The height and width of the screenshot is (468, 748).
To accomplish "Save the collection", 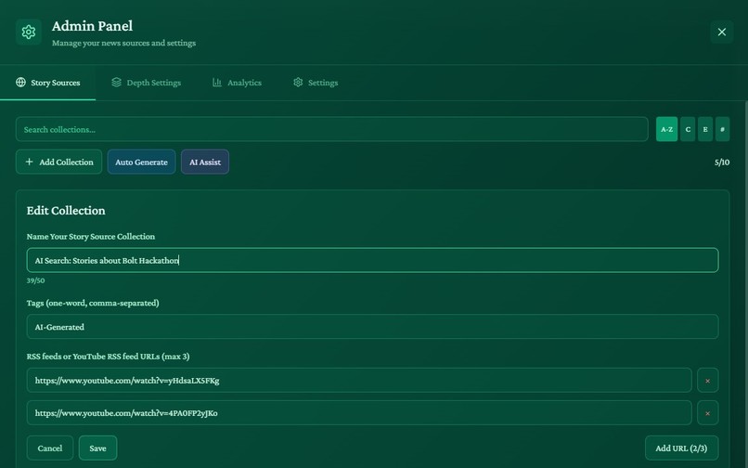I will pos(97,448).
